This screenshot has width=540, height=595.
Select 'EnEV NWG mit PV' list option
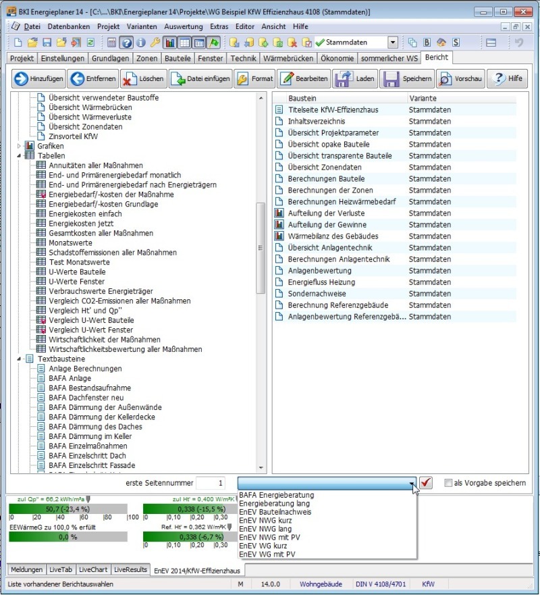coord(269,538)
